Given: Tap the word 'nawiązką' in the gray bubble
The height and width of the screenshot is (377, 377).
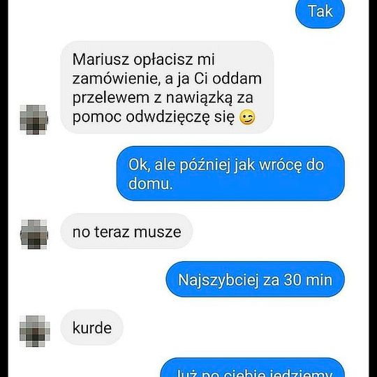Looking at the screenshot, I should (x=199, y=98).
